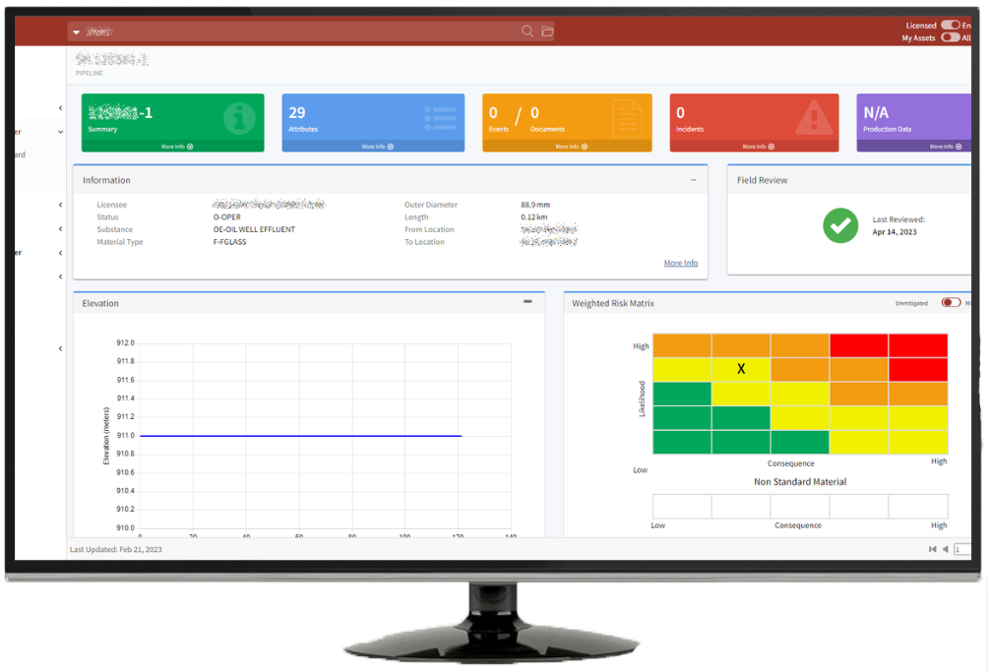Open the asset dropdown in the header
The width and height of the screenshot is (989, 672).
75,31
